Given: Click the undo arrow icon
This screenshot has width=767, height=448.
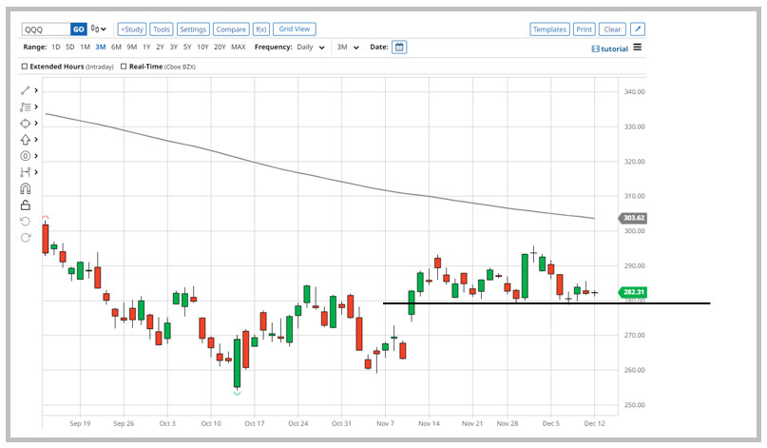Looking at the screenshot, I should pyautogui.click(x=26, y=221).
